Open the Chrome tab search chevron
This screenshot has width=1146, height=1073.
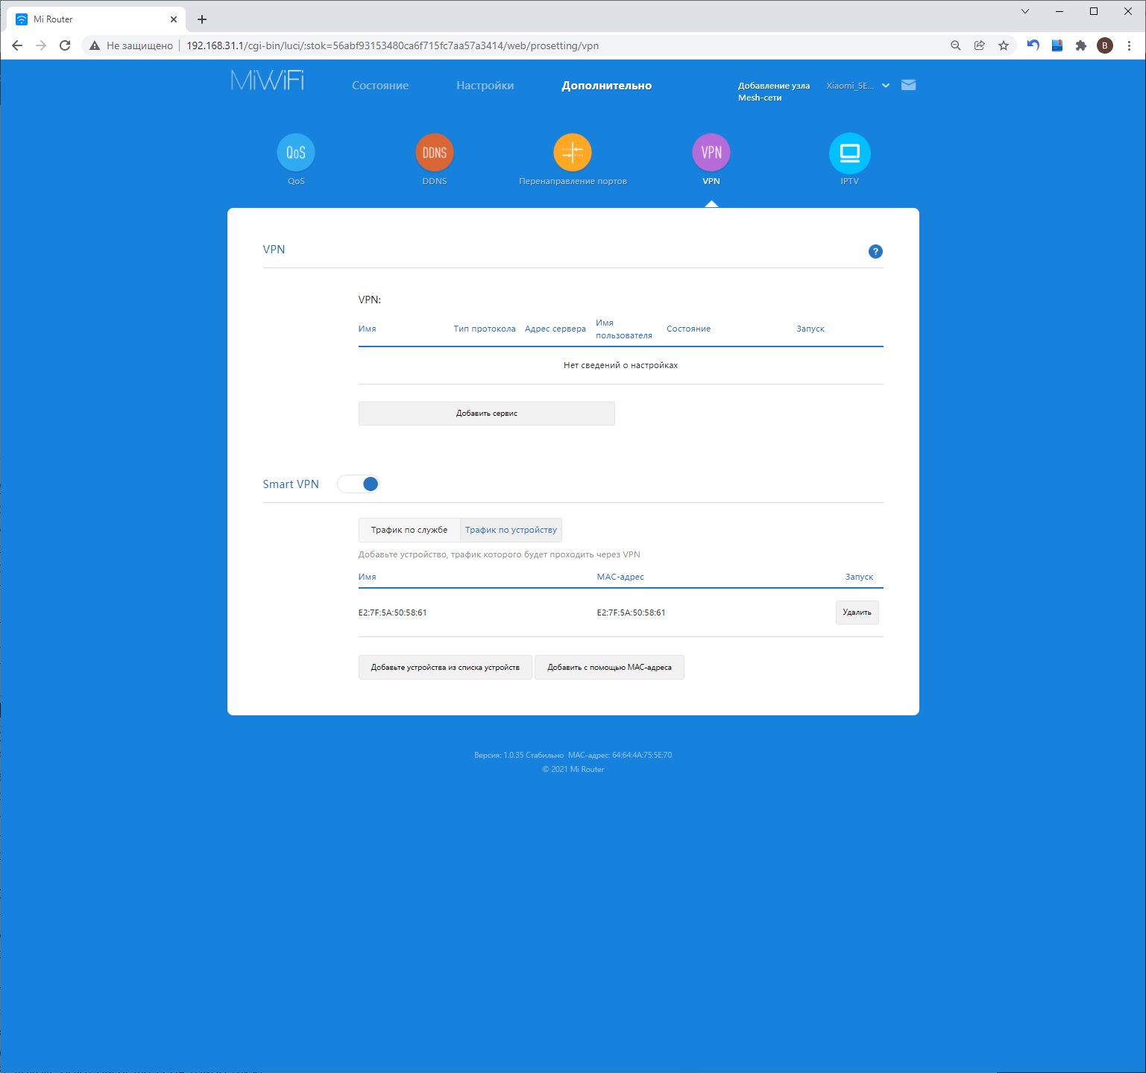pyautogui.click(x=1025, y=11)
